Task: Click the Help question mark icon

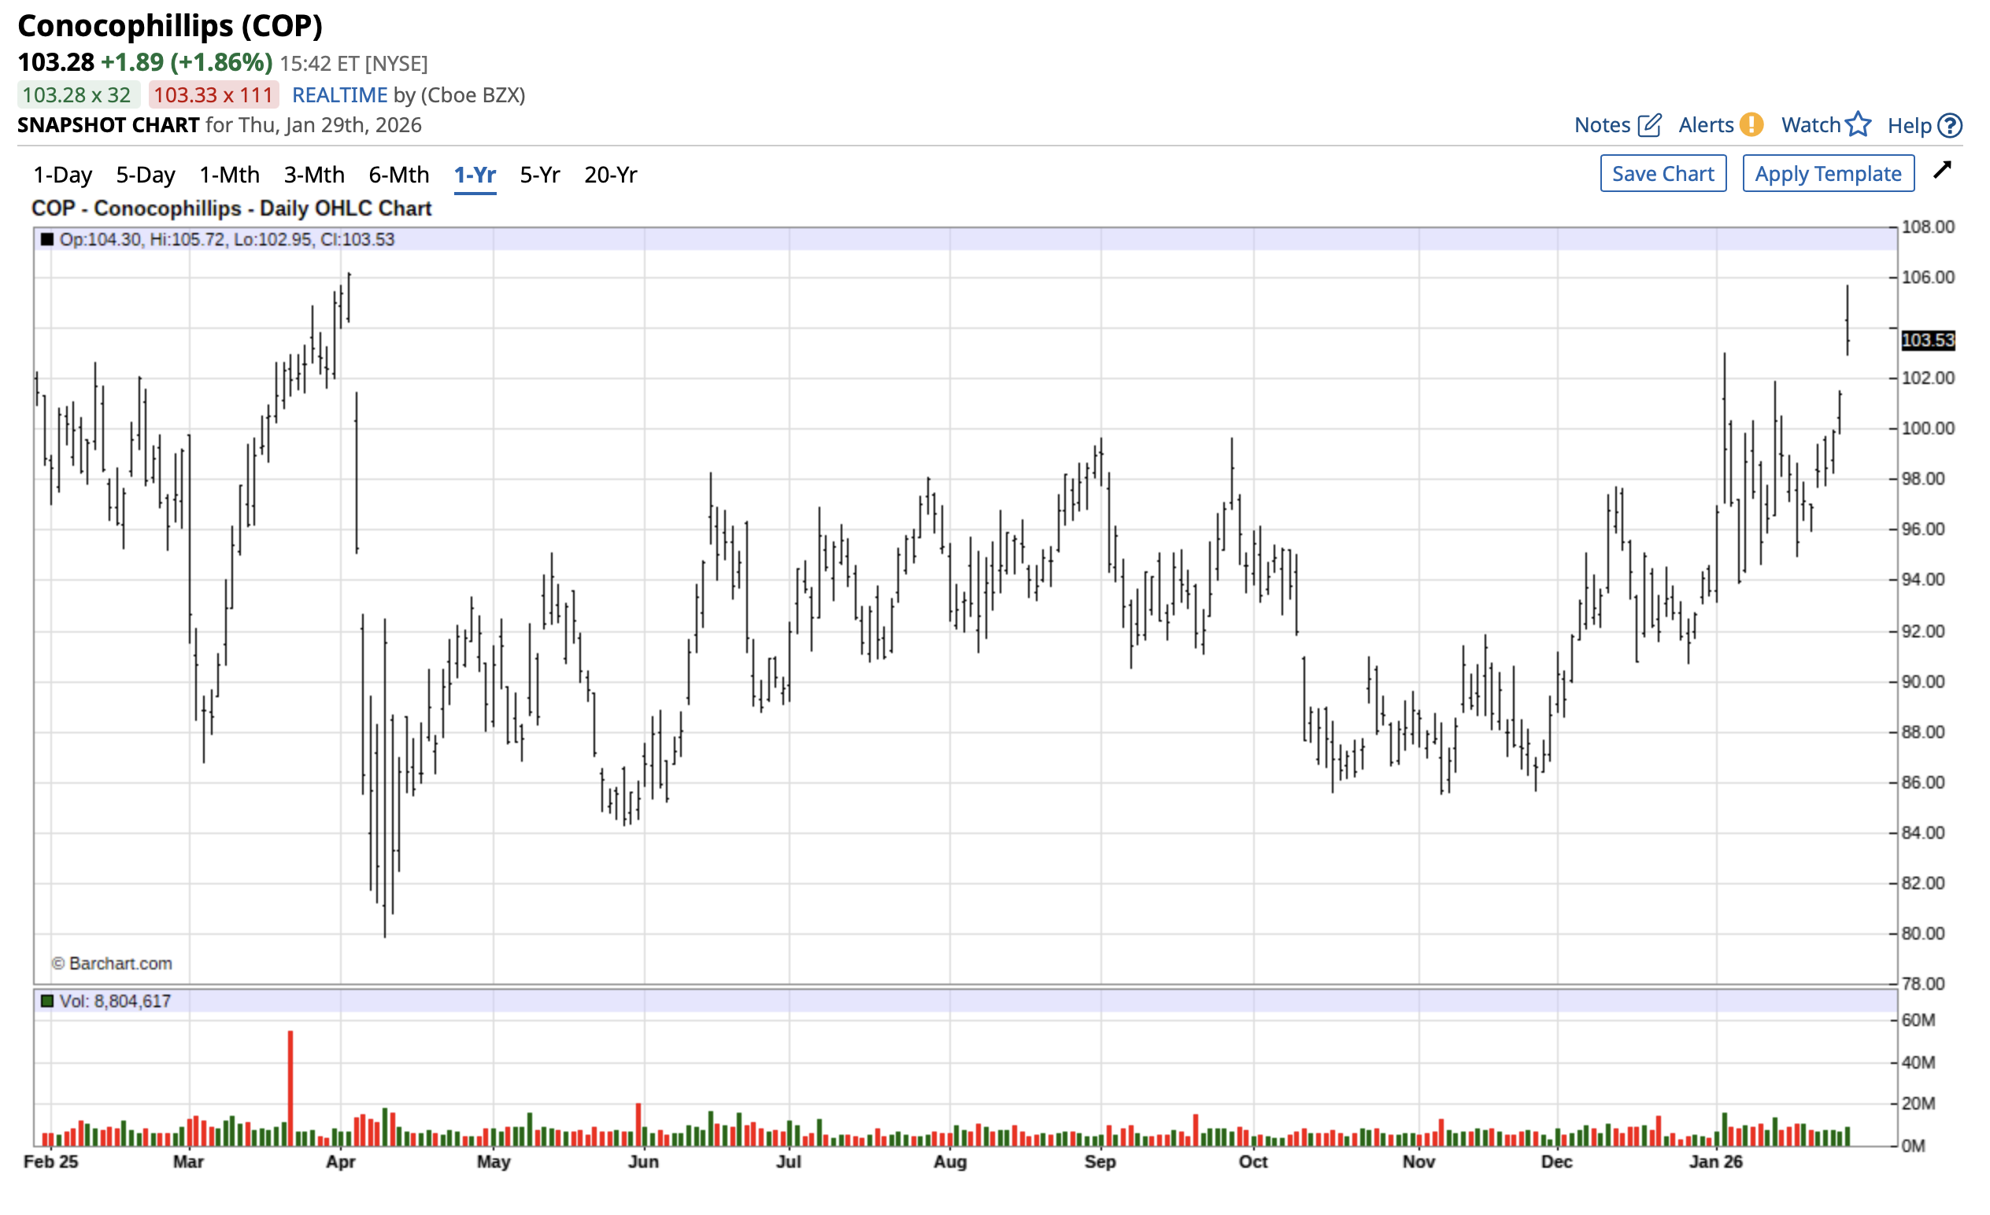Action: [x=1950, y=125]
